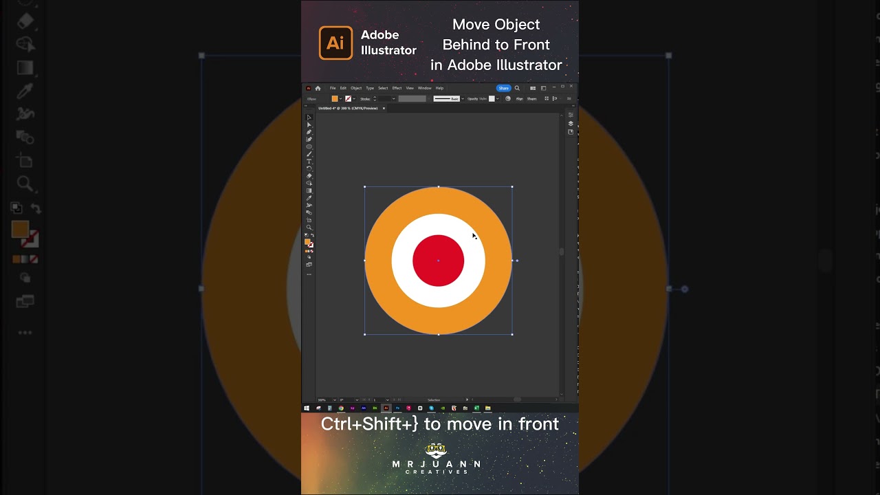Open the Edit menu

tap(343, 88)
